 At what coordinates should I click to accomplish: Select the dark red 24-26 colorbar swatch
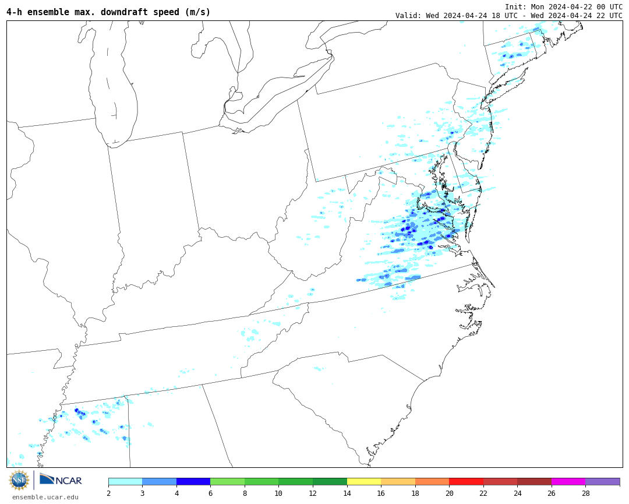534,482
